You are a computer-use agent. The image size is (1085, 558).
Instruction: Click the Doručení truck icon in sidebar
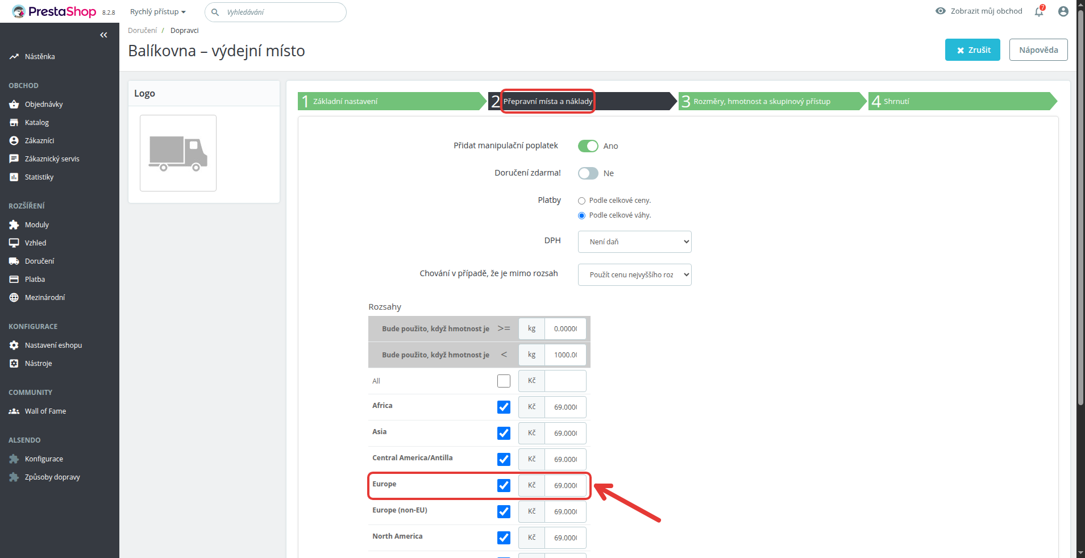(14, 261)
